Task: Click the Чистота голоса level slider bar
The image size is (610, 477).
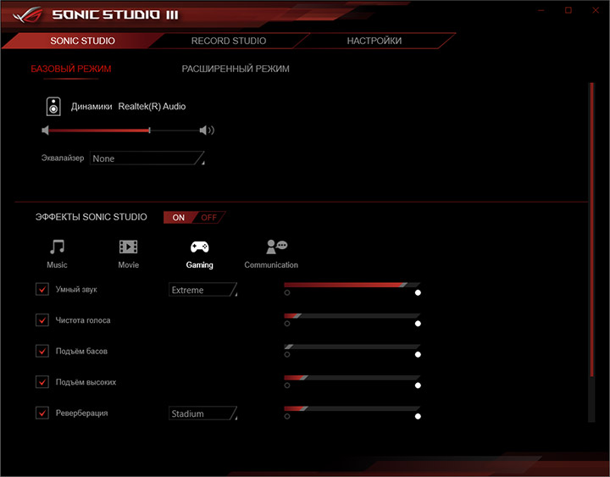Action: tap(352, 316)
